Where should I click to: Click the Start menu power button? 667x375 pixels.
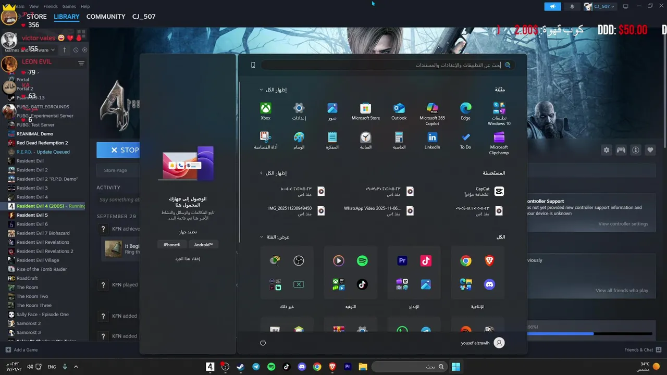pos(263,343)
